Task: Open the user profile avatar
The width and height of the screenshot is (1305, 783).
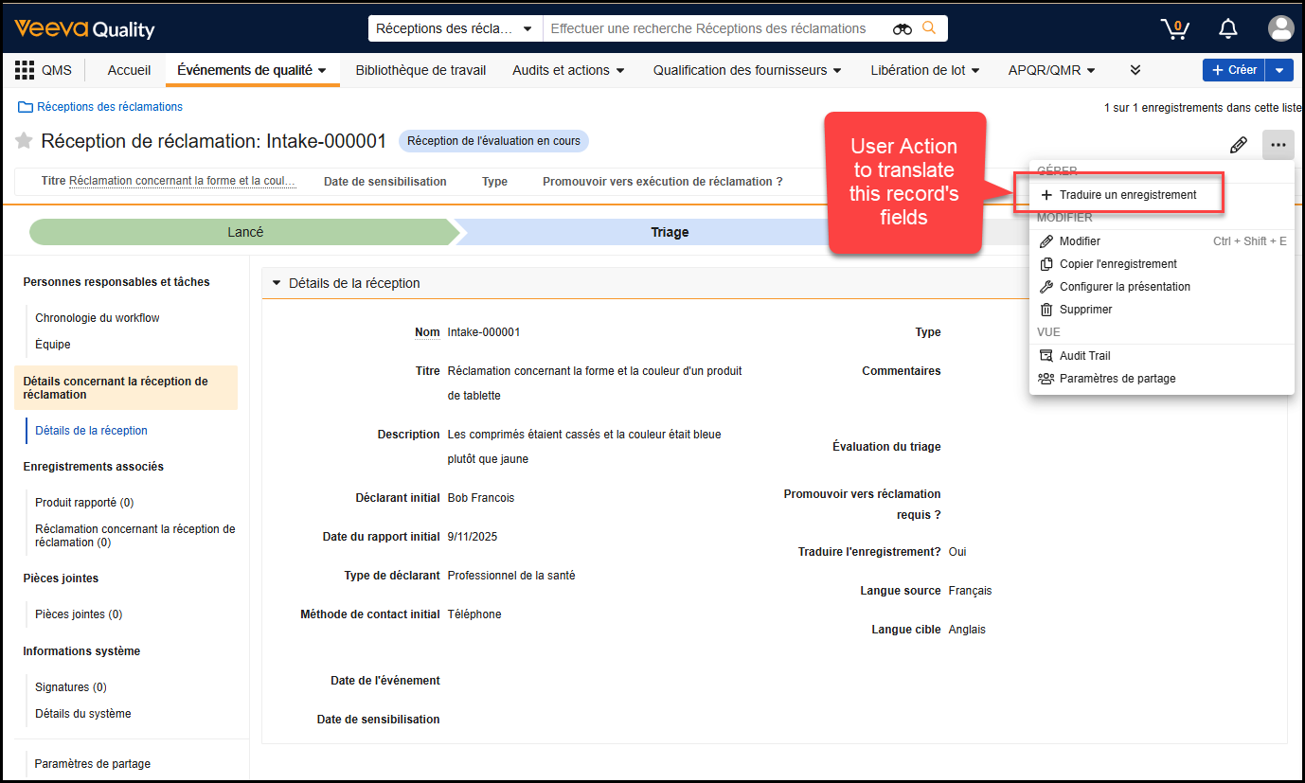Action: [x=1280, y=28]
